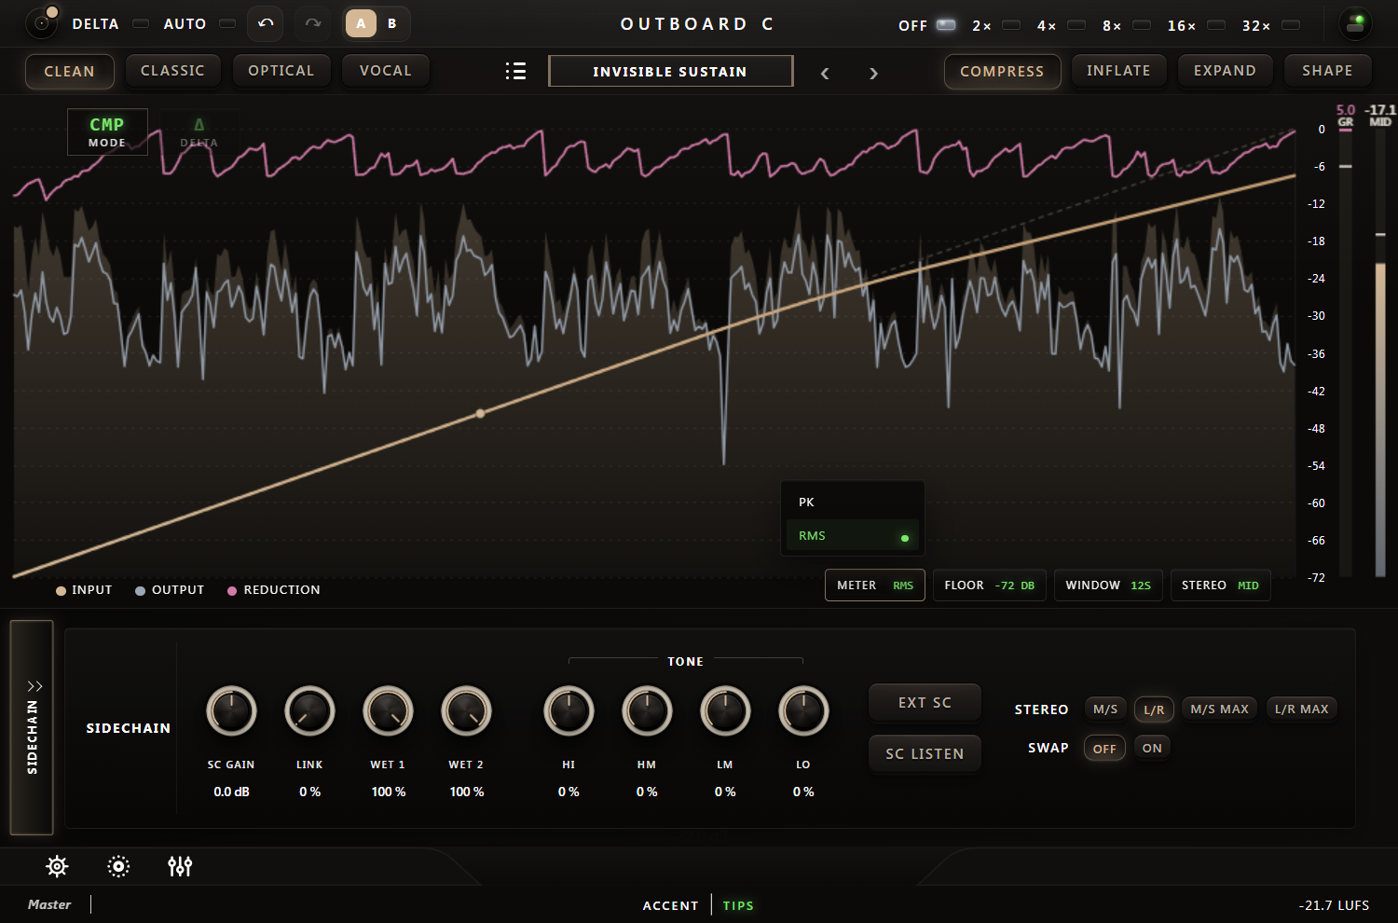1398x923 pixels.
Task: Choose PK in the meter menu
Action: pyautogui.click(x=853, y=503)
